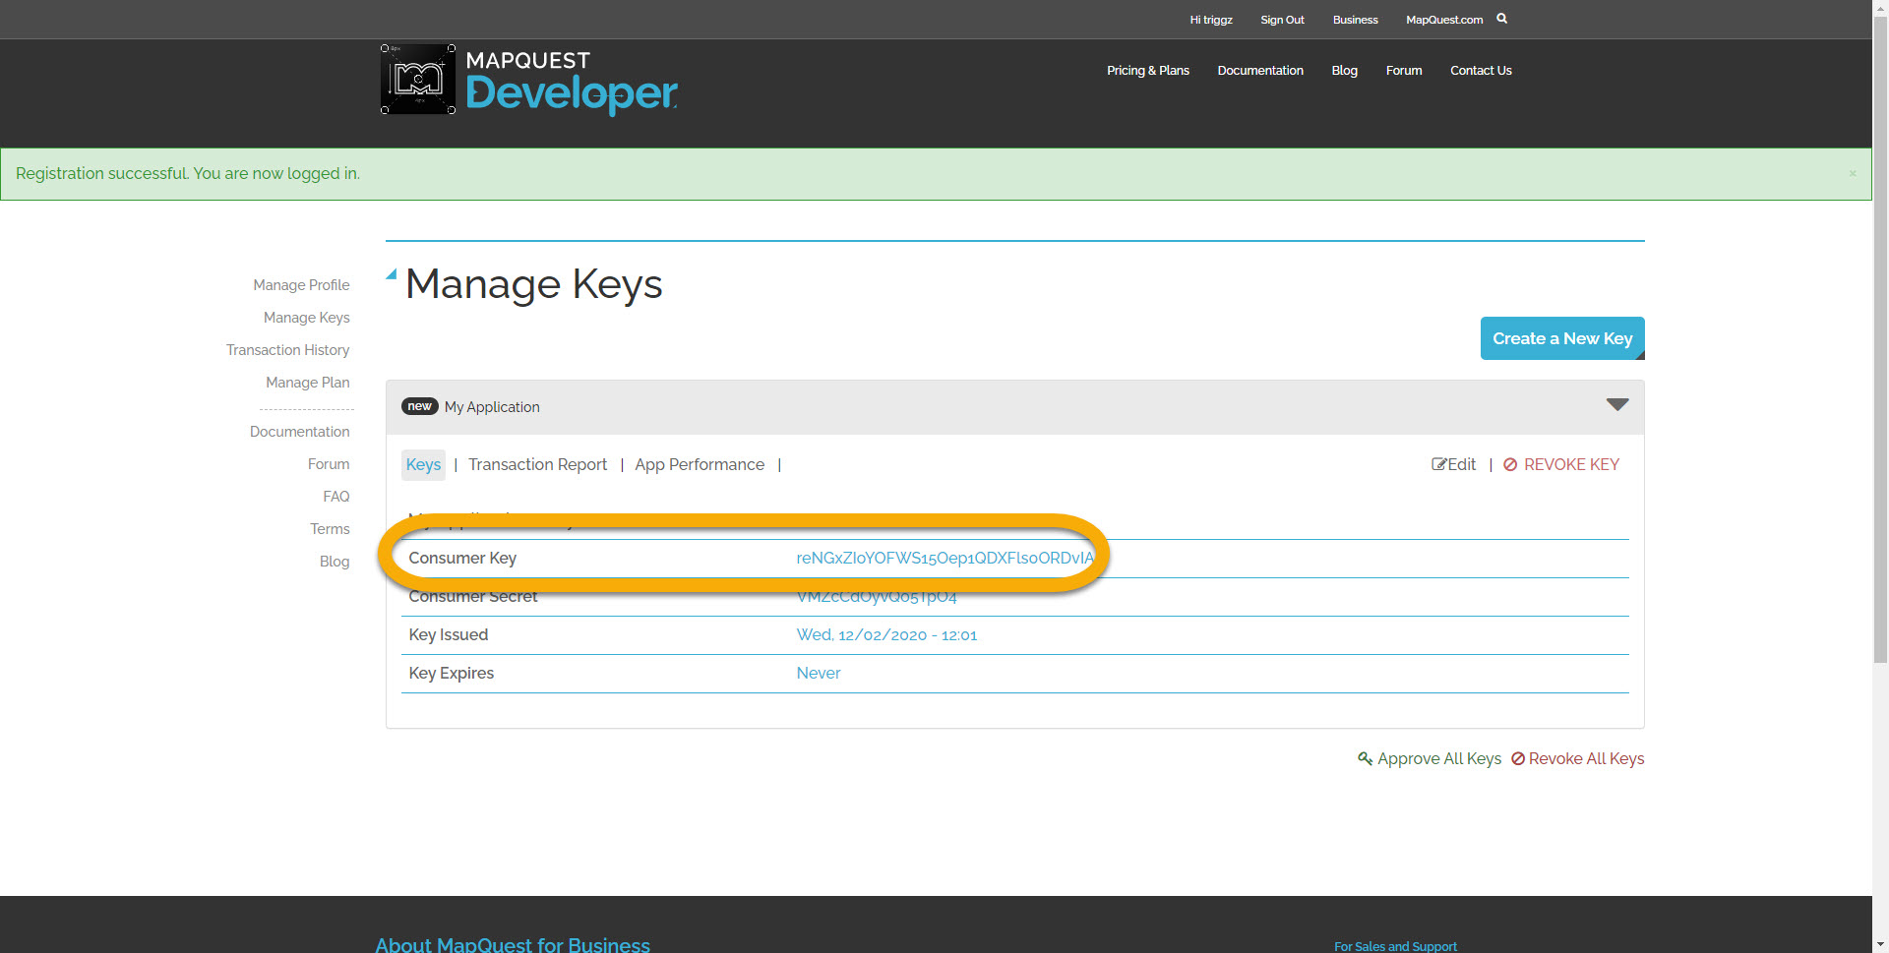
Task: Click the About MapQuest for Business heading
Action: [x=513, y=944]
